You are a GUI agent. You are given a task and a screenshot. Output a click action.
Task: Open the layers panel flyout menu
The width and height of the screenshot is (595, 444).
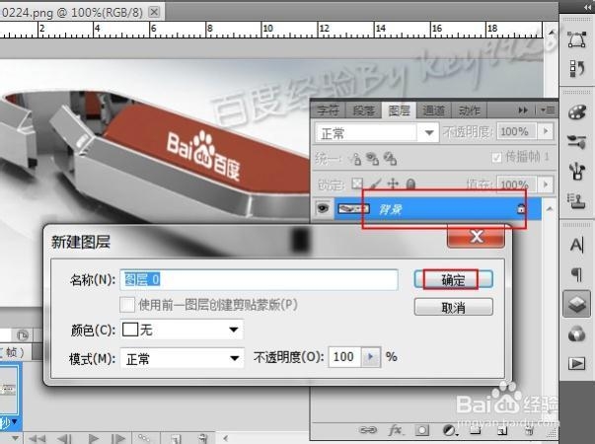[548, 111]
